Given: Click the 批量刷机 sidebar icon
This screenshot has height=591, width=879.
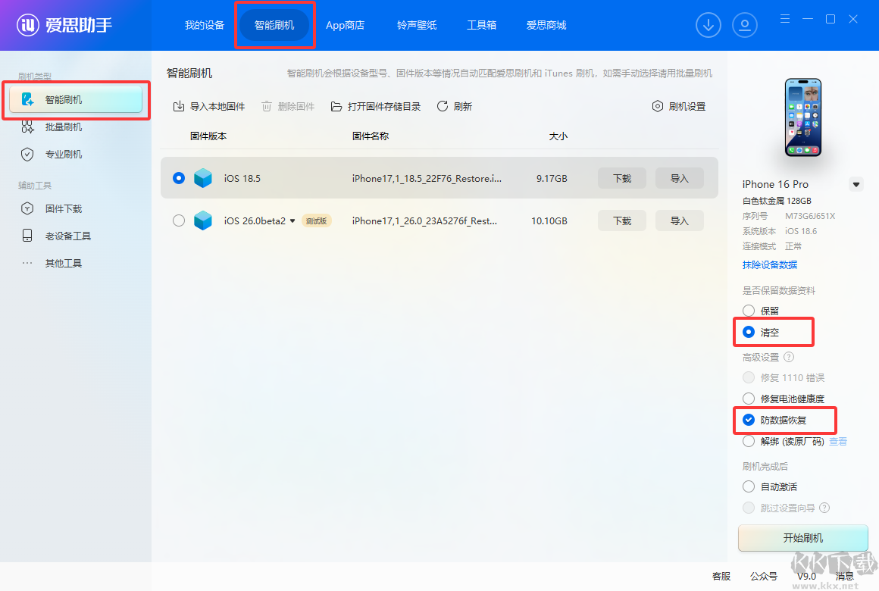Looking at the screenshot, I should [27, 127].
